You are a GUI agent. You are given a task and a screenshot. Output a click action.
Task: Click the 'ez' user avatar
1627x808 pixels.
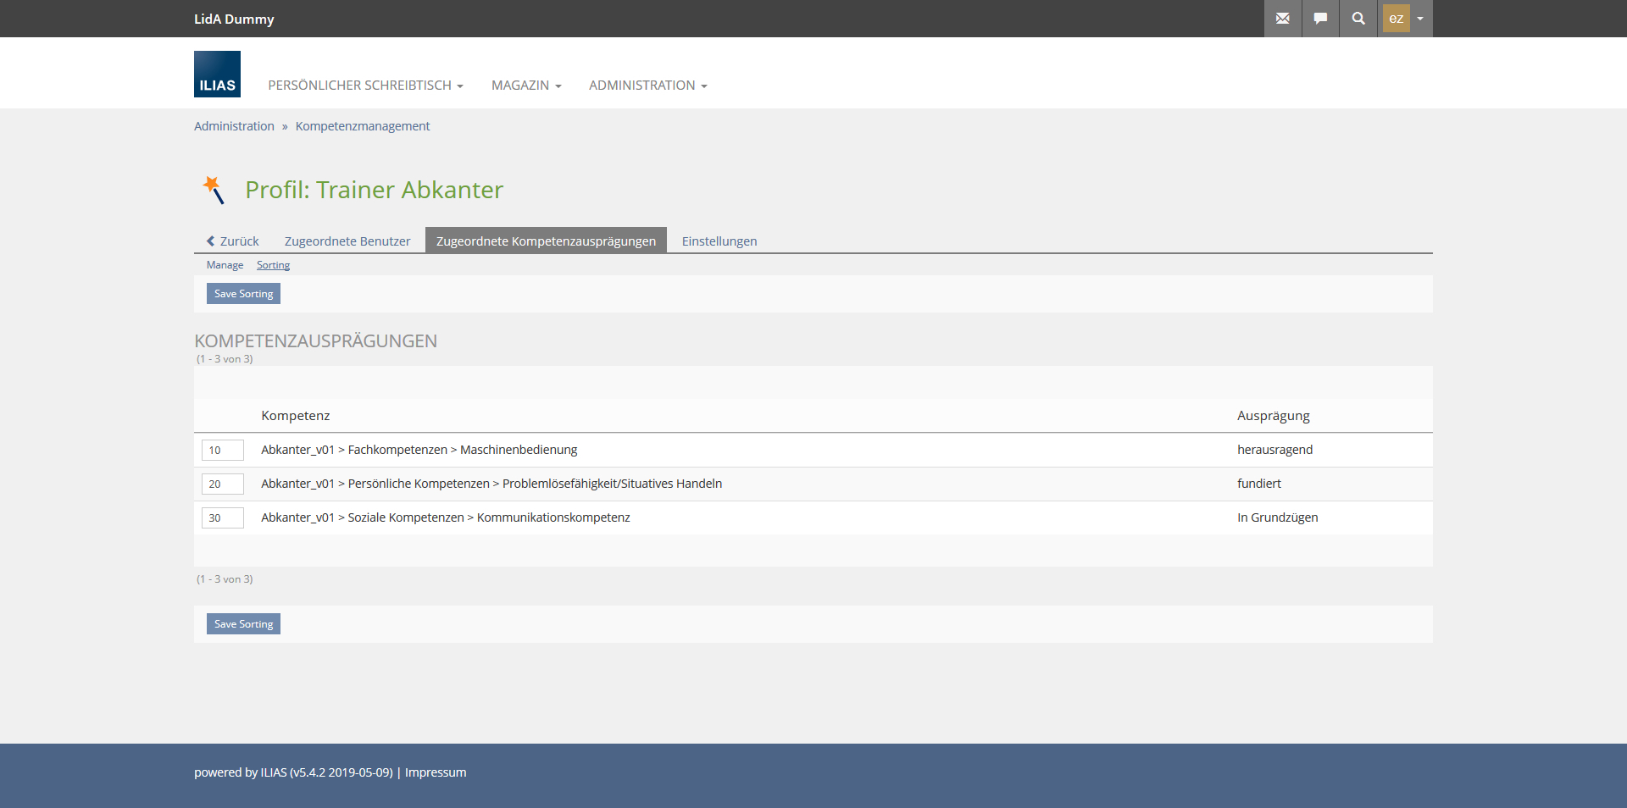tap(1396, 19)
